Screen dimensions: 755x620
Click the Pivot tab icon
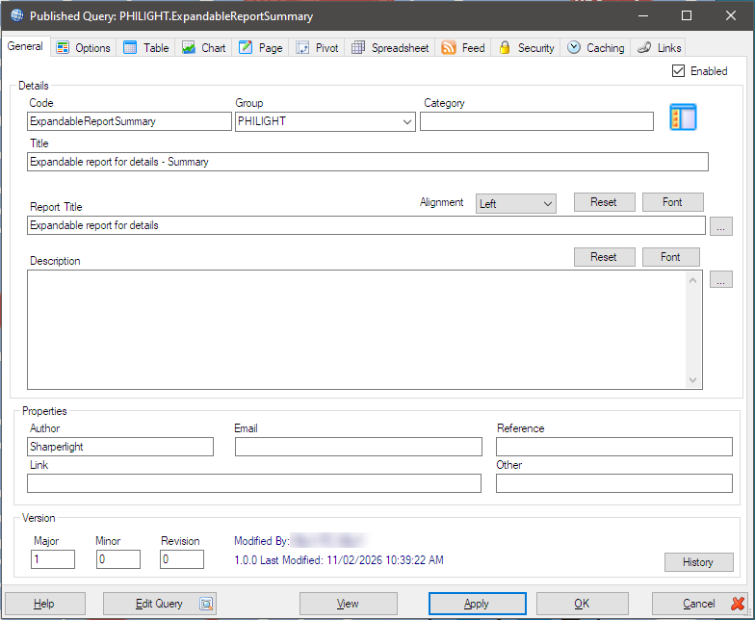coord(302,48)
